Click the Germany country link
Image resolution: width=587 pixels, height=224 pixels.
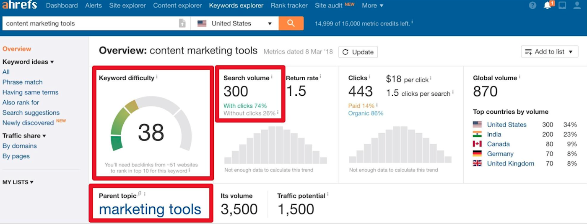coord(500,154)
